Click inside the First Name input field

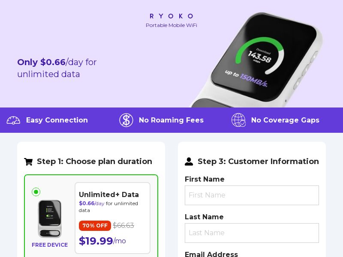pos(252,195)
